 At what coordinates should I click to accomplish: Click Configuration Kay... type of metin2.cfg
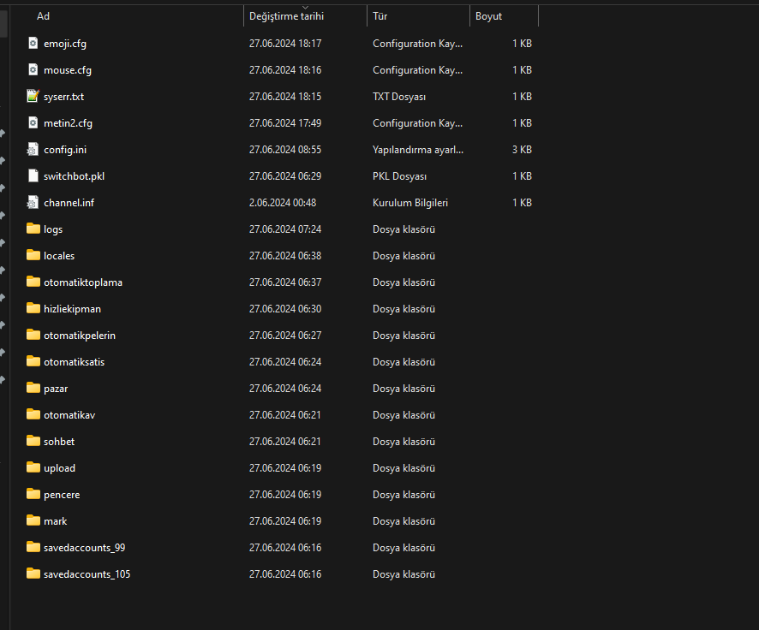[417, 123]
